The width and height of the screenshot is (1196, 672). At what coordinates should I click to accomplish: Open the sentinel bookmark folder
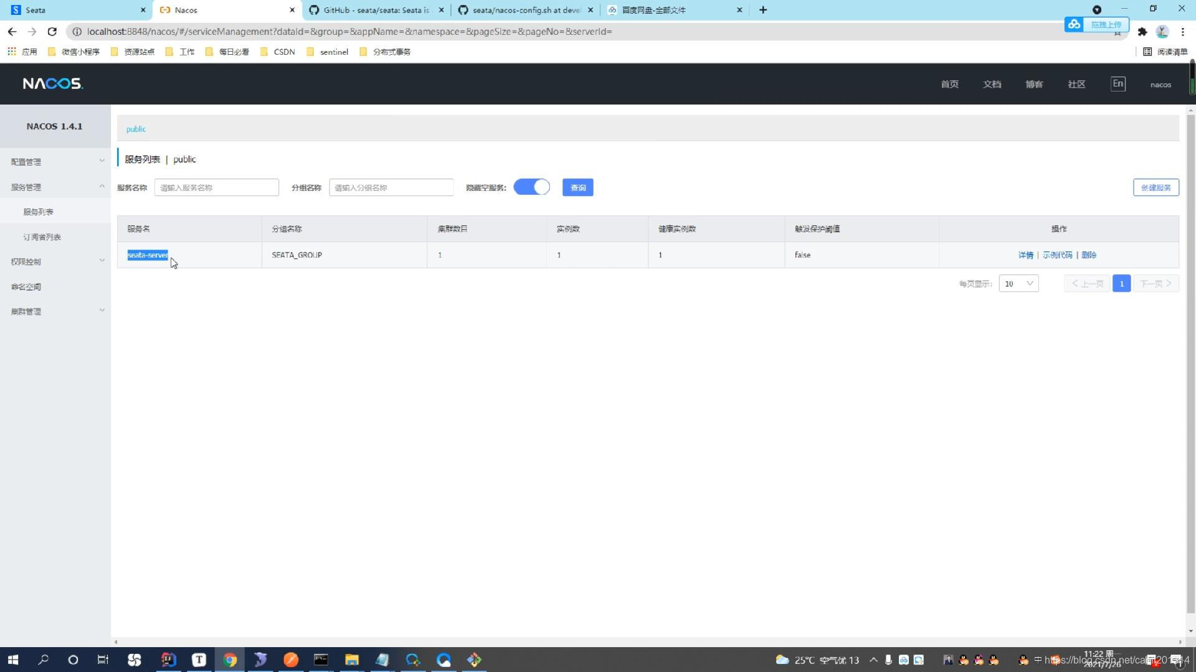click(328, 52)
